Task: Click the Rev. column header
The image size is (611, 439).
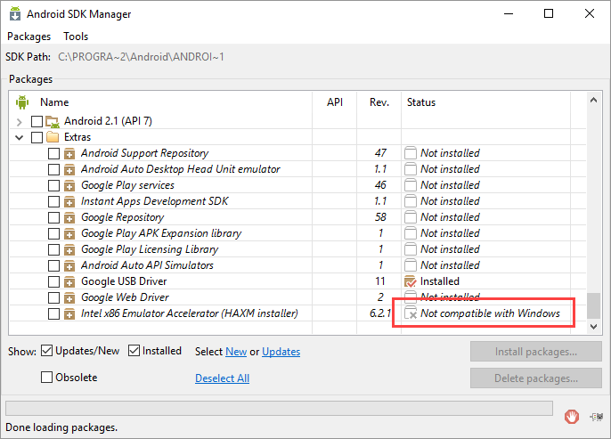Action: 379,102
